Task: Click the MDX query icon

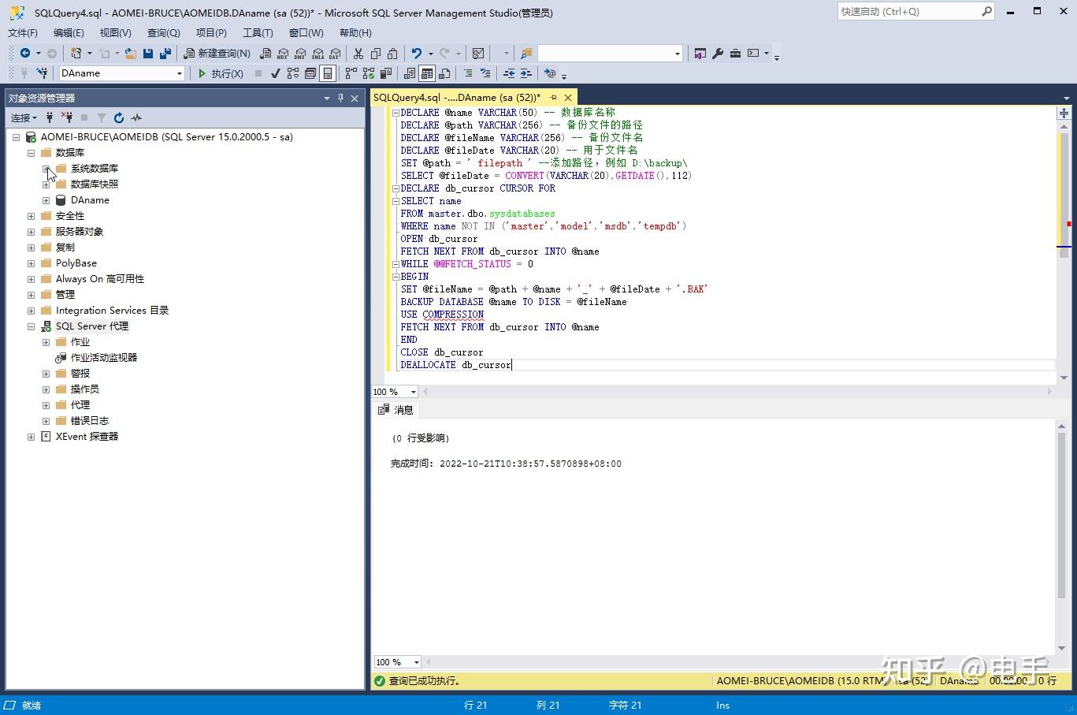Action: point(283,54)
